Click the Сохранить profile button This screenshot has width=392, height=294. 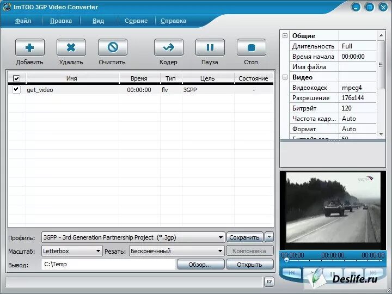(245, 237)
